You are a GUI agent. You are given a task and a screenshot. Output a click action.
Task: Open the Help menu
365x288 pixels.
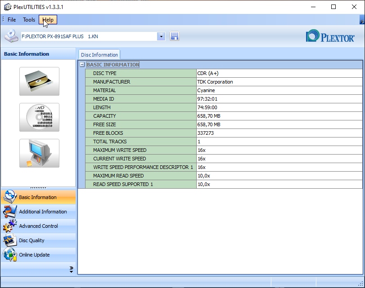pos(48,20)
